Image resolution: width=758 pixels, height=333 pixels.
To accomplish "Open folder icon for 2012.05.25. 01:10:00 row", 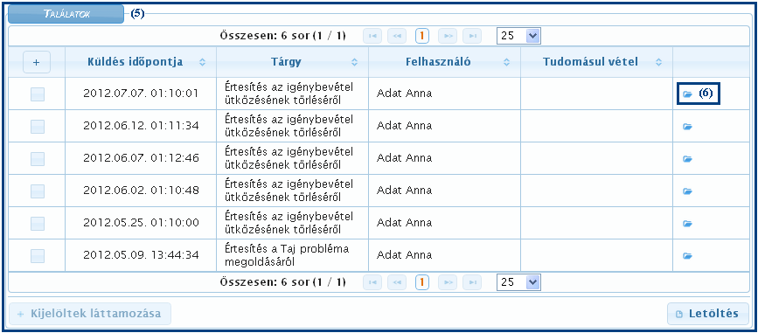I will [x=687, y=224].
